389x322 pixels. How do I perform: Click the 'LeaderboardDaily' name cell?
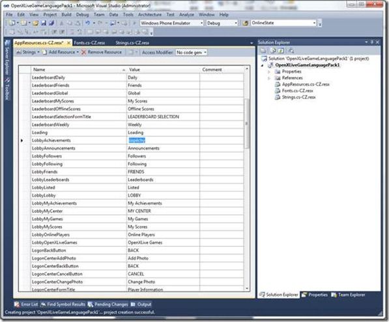pos(79,78)
